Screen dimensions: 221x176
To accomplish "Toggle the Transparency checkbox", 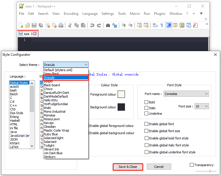I will [192, 165].
